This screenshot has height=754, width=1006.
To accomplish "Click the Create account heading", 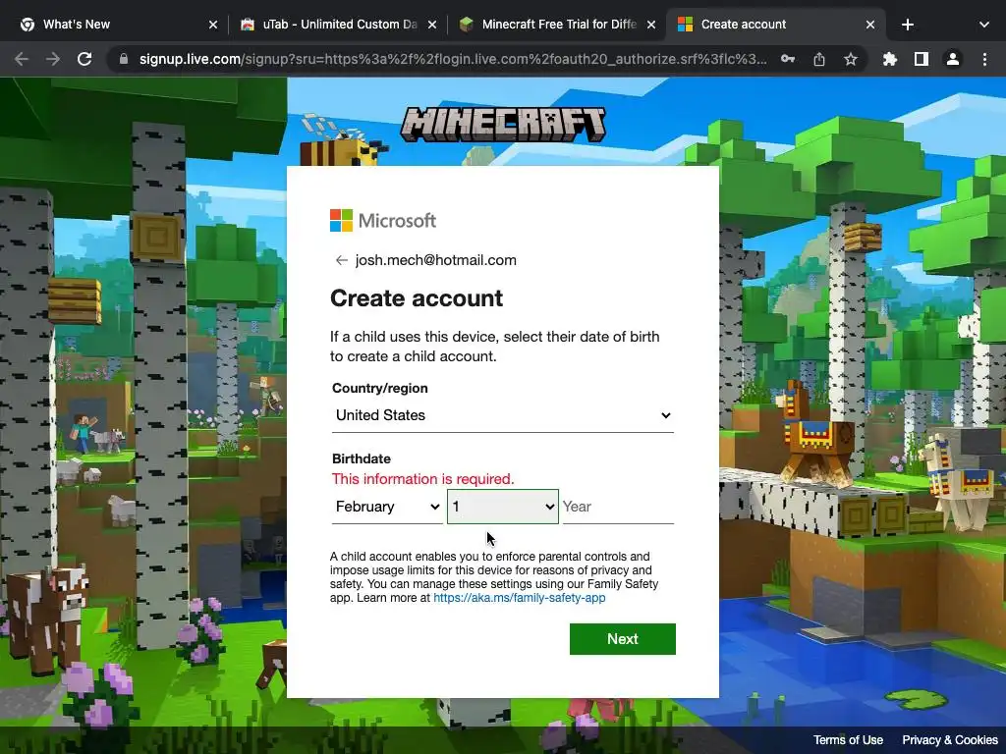I will coord(417,298).
